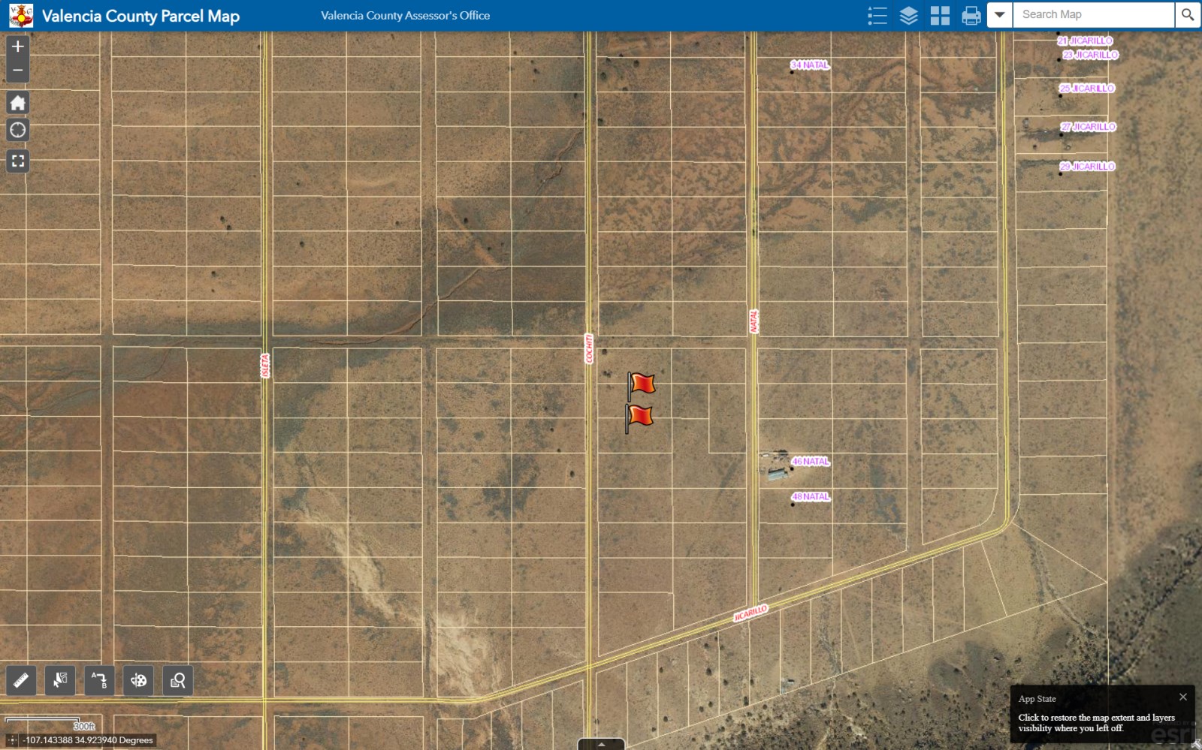Click restore map extent message
1202x750 pixels.
(x=1096, y=723)
